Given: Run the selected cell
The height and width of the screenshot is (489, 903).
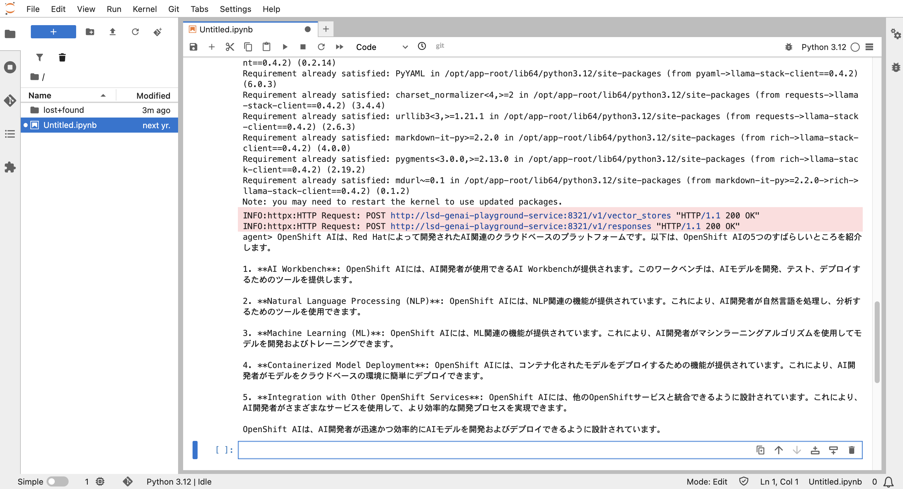Looking at the screenshot, I should pyautogui.click(x=285, y=47).
